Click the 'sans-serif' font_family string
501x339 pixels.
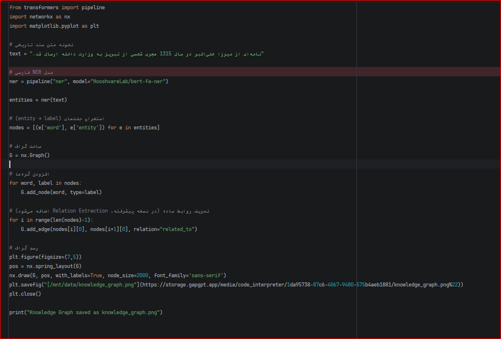(x=206, y=275)
